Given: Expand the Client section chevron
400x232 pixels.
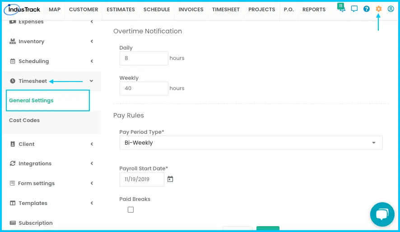Looking at the screenshot, I should point(92,144).
